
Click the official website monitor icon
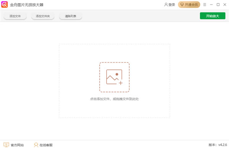point(6,145)
